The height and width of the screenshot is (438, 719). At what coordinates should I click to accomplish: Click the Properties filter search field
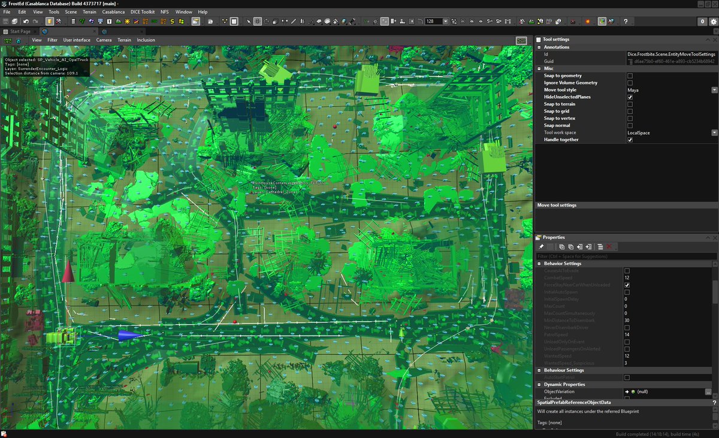627,256
